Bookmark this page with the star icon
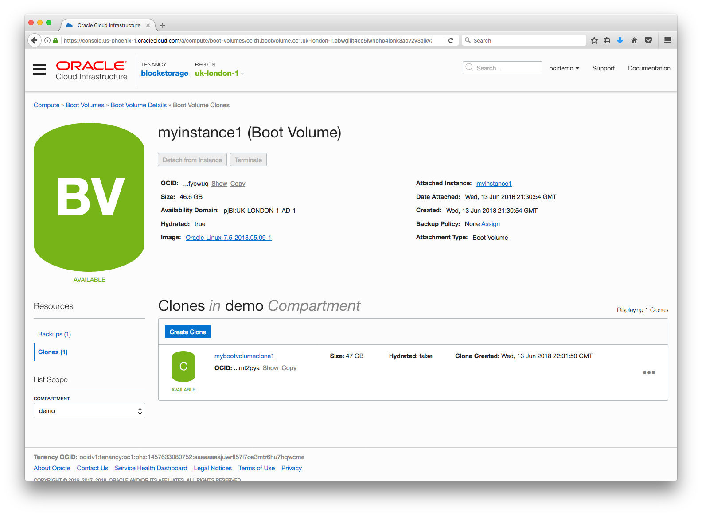The image size is (702, 516). tap(594, 40)
